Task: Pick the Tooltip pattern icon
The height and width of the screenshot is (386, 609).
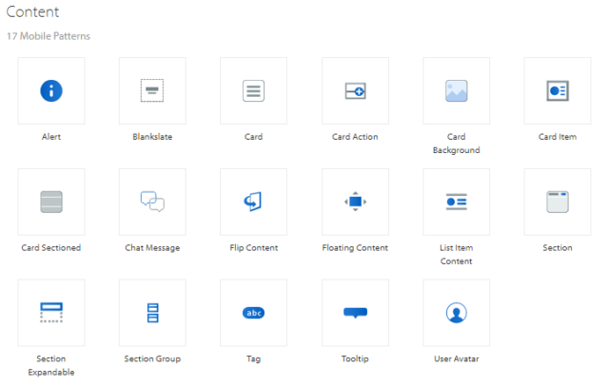Action: (355, 313)
